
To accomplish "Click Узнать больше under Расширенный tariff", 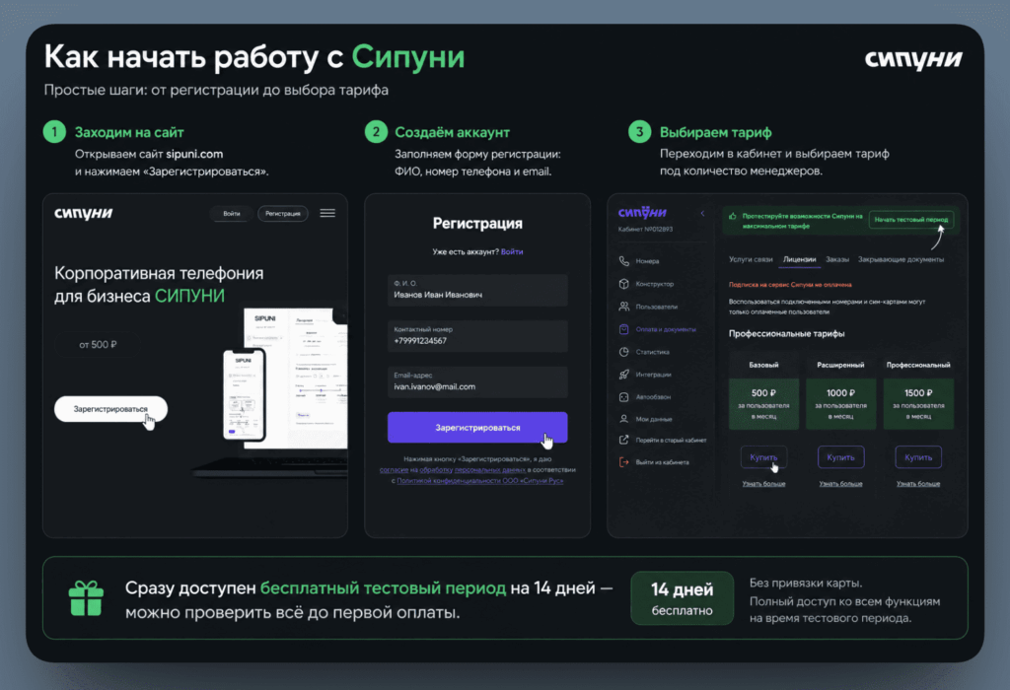I will pyautogui.click(x=840, y=483).
